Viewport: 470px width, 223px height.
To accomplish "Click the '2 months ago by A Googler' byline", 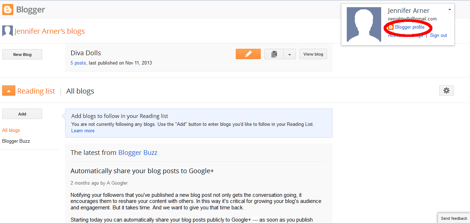I will point(99,183).
